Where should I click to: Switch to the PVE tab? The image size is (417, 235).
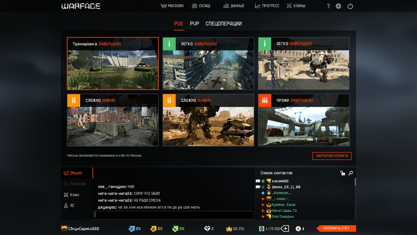click(179, 24)
